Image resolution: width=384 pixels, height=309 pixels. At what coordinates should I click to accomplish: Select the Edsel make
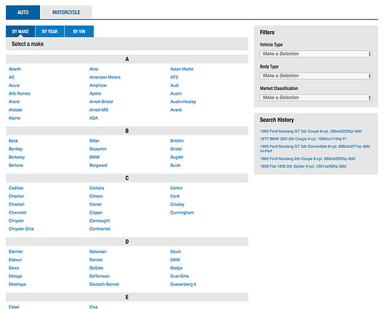point(14,307)
